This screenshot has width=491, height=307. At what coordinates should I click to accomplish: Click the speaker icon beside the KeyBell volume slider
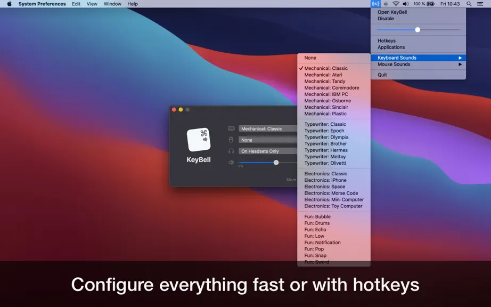231,162
